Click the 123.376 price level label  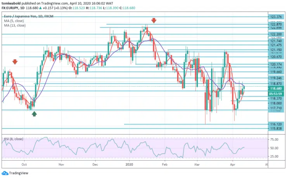(x=275, y=17)
